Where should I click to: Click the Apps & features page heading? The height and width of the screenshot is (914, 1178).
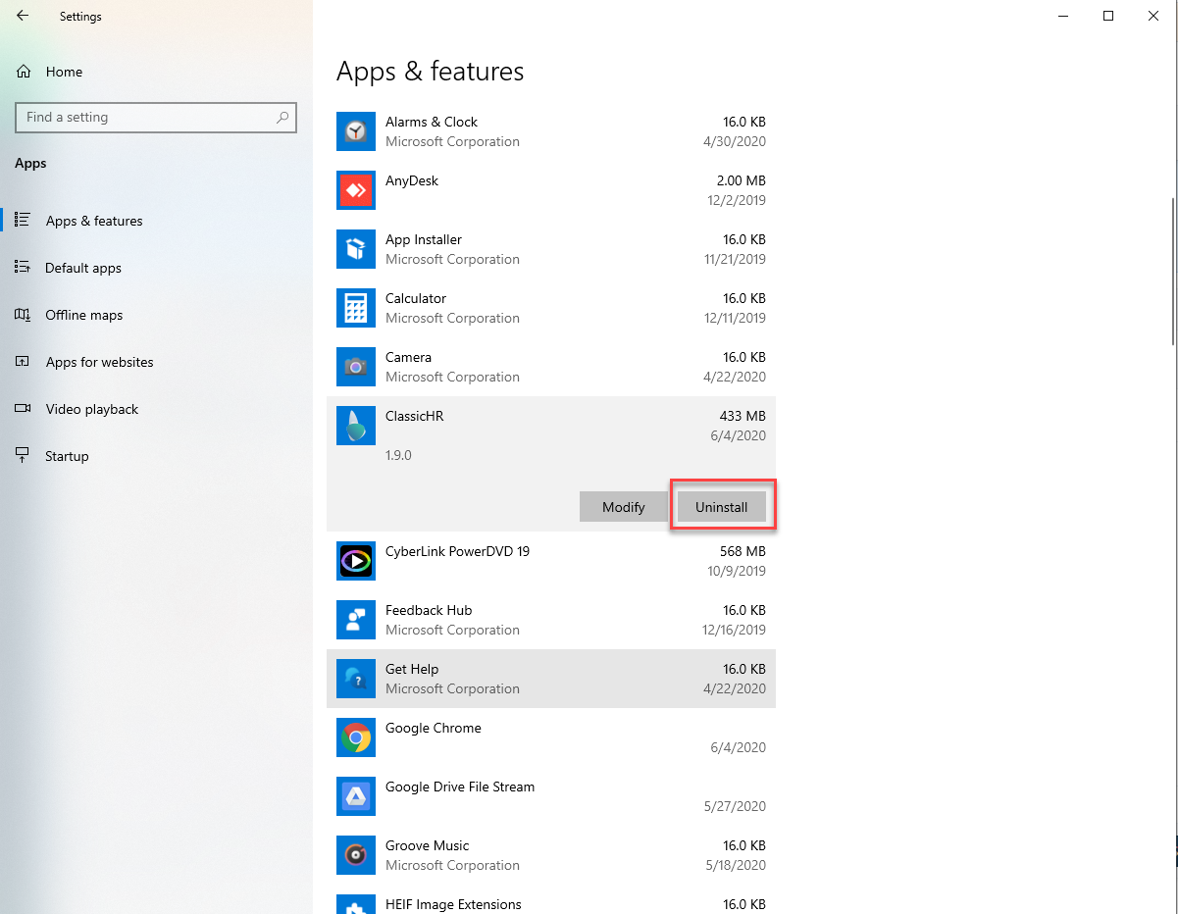[x=431, y=71]
